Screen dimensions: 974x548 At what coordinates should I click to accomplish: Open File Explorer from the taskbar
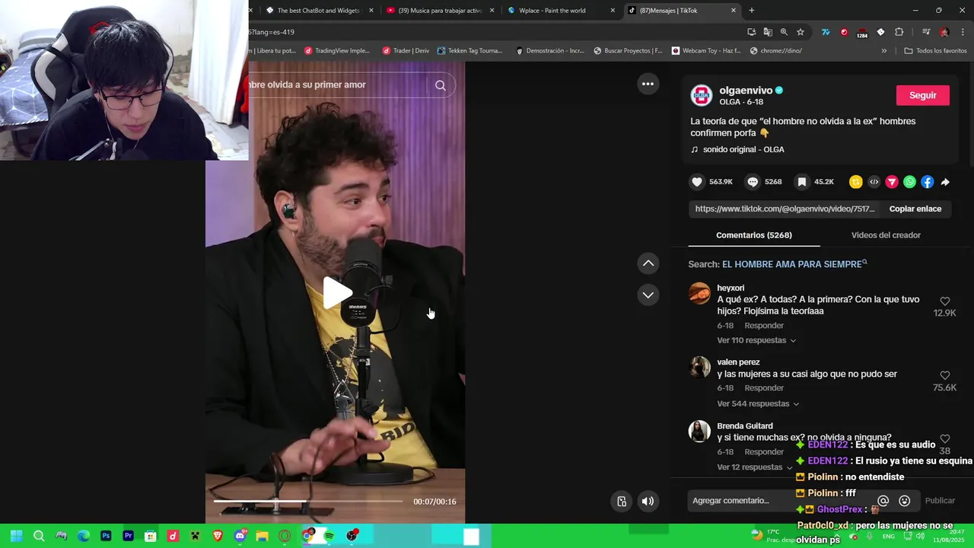point(263,536)
